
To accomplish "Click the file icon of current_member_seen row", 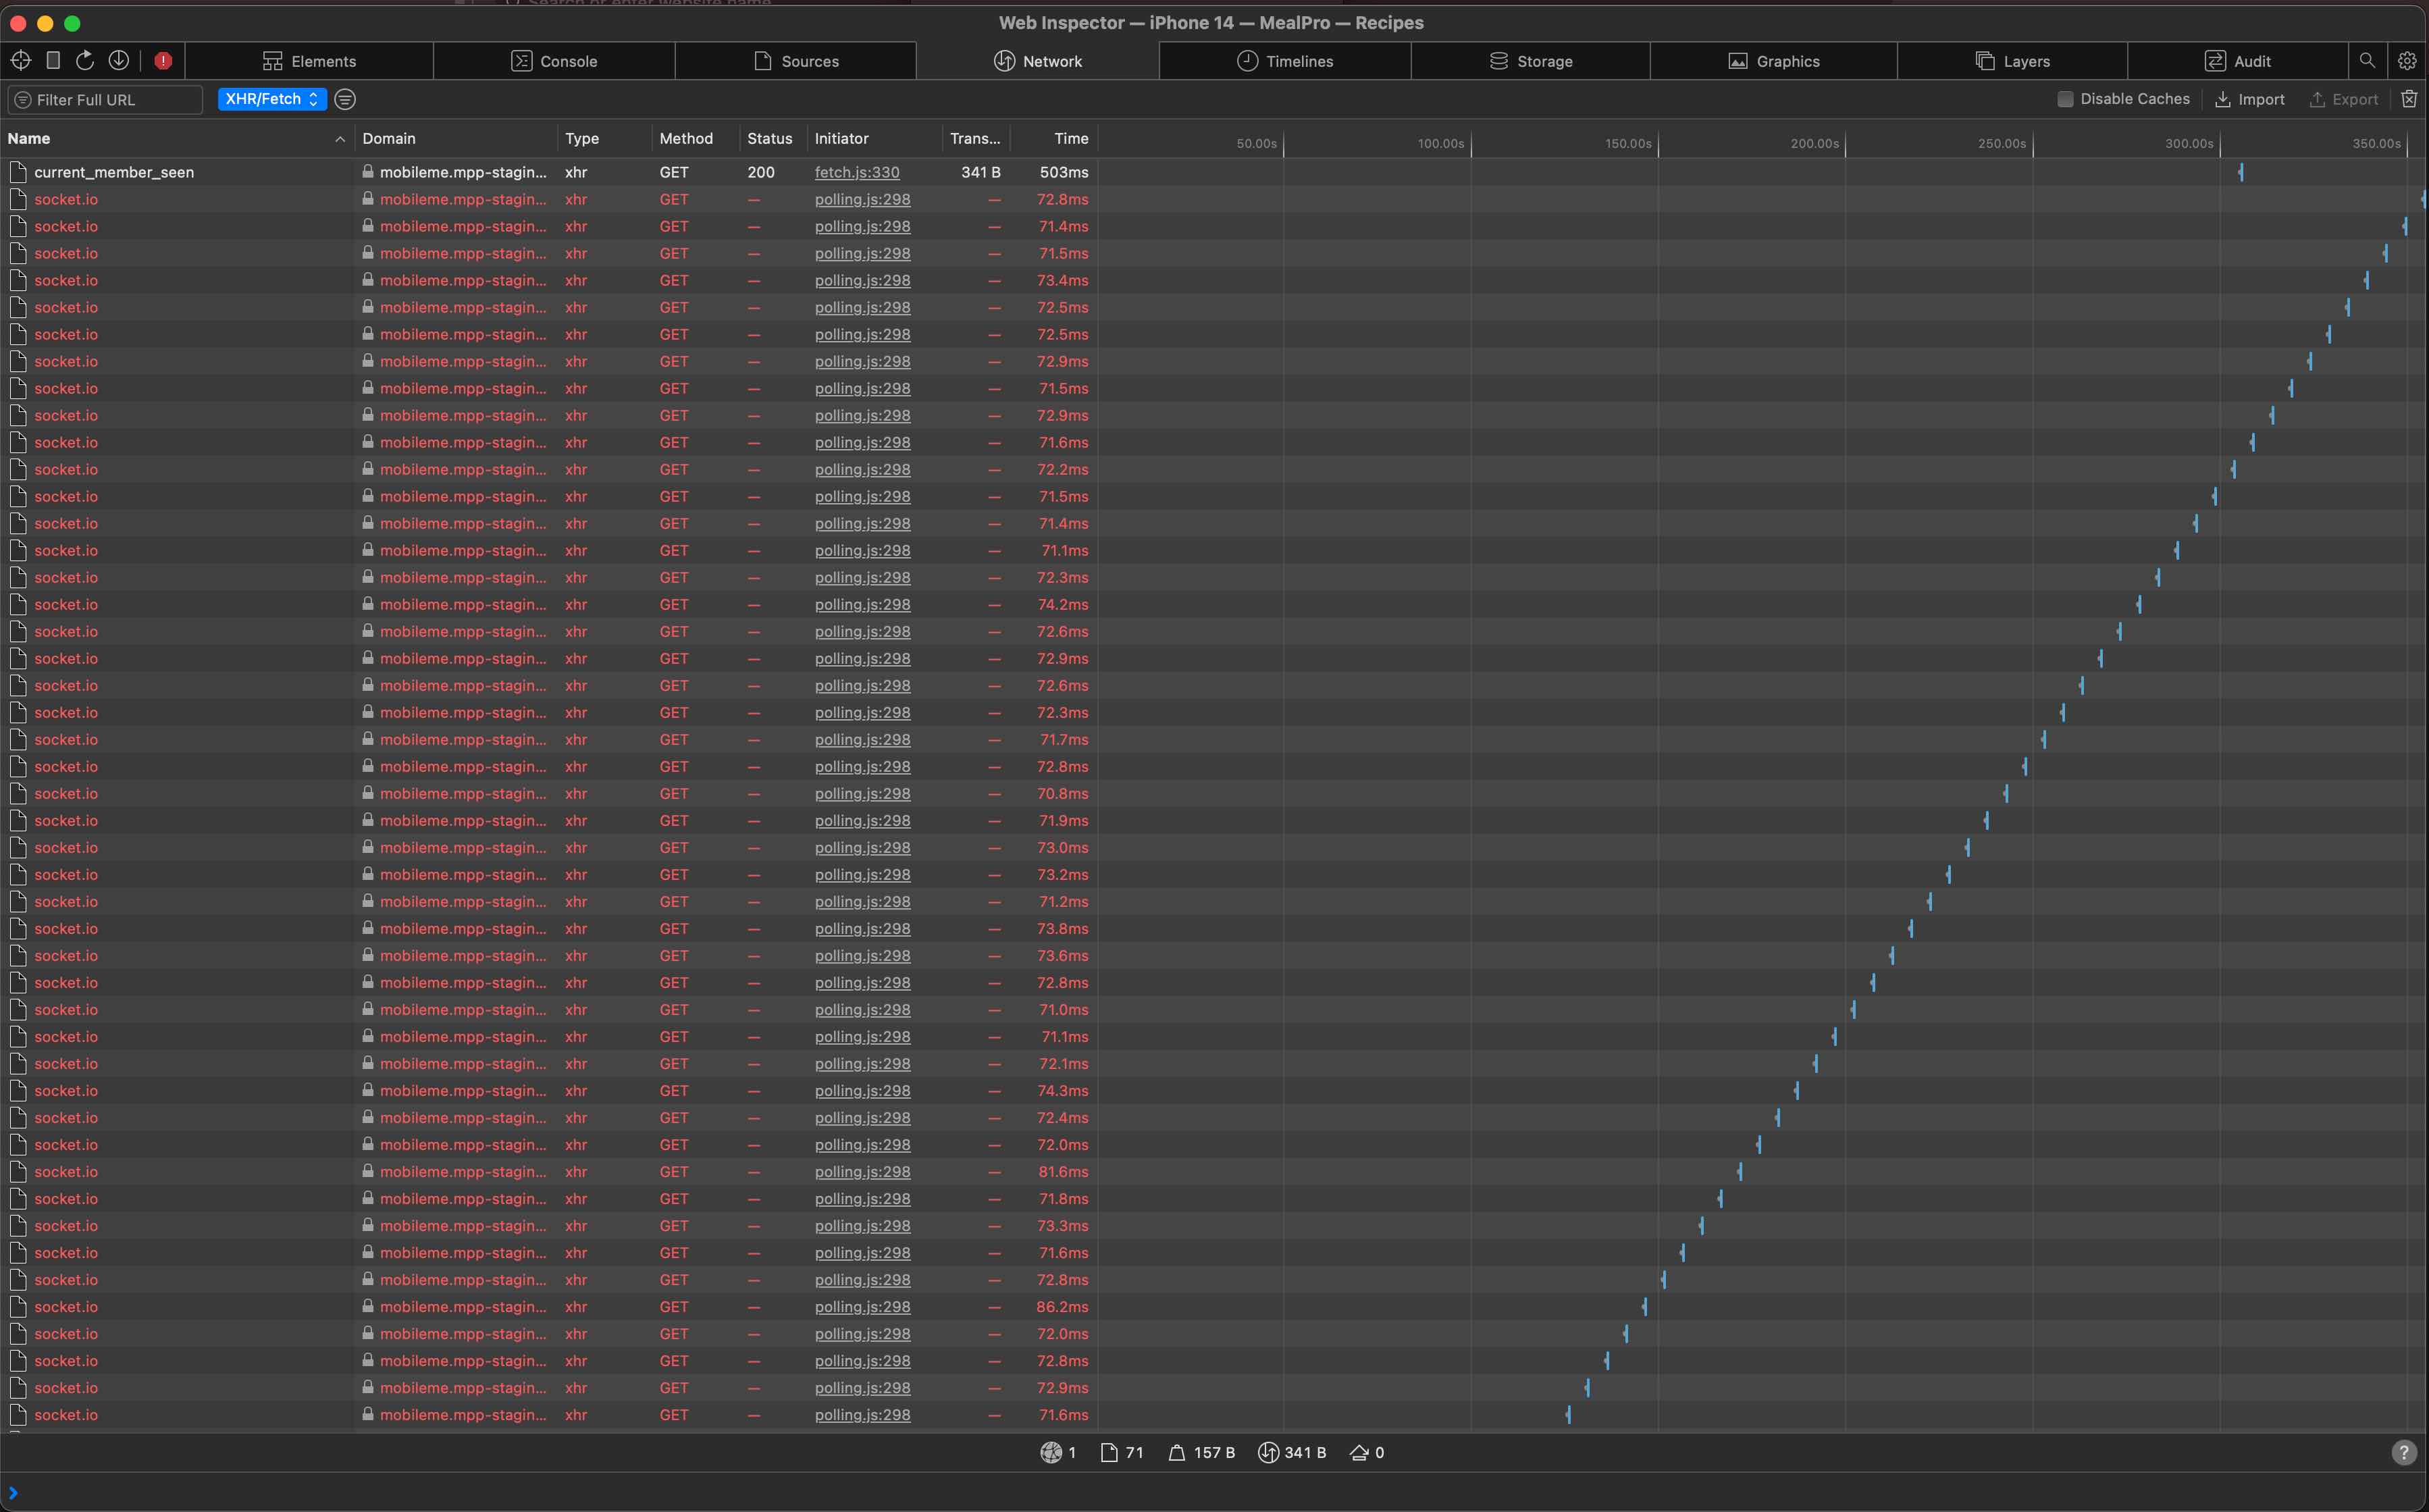I will tap(18, 172).
